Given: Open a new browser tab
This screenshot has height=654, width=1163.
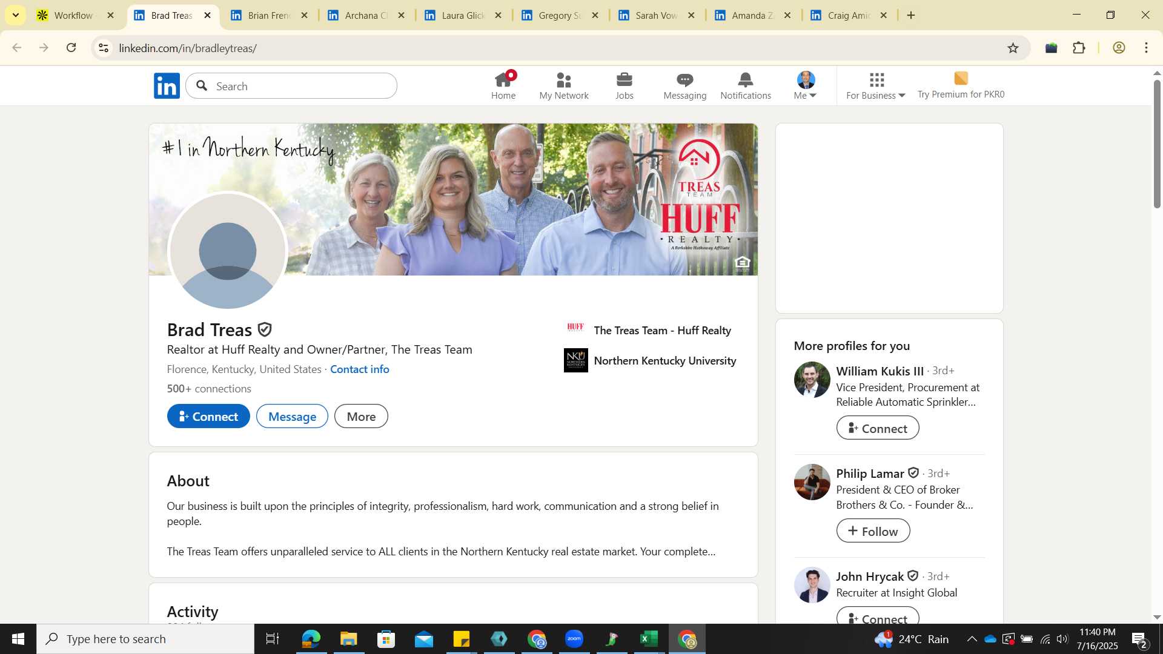Looking at the screenshot, I should point(911,15).
